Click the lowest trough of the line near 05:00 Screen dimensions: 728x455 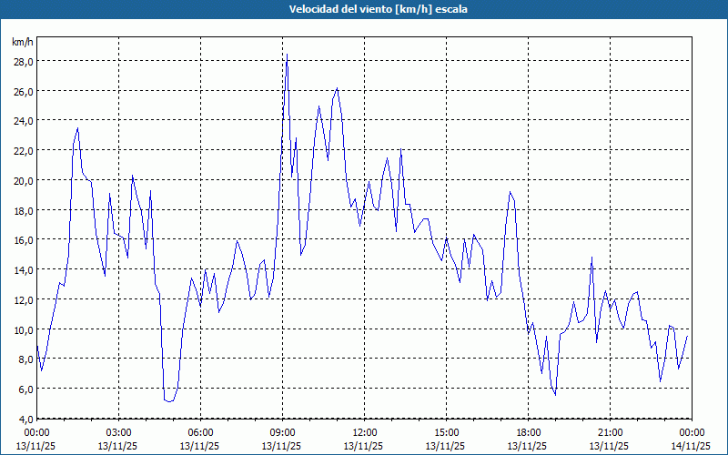(168, 401)
